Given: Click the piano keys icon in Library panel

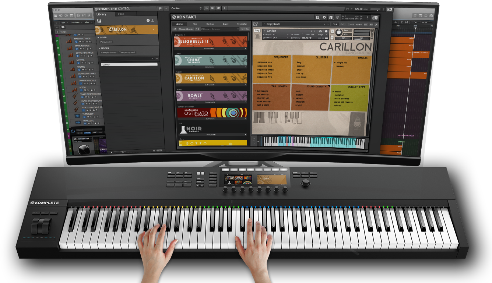Looking at the screenshot, I should click(99, 21).
